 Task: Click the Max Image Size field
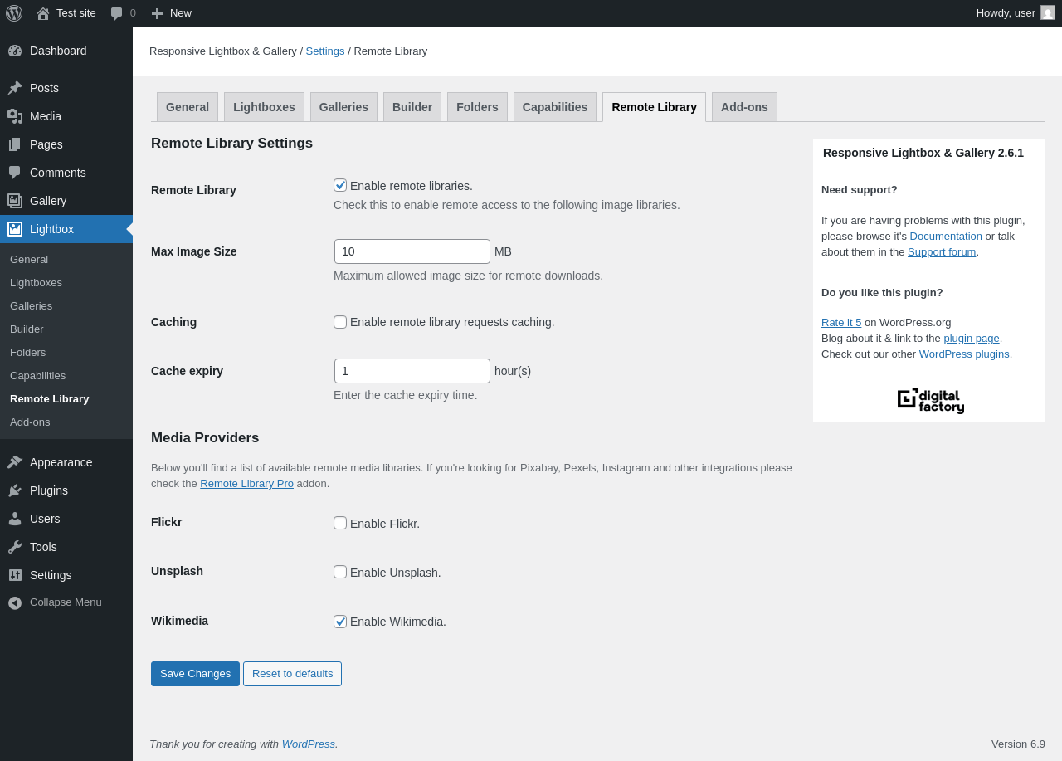coord(412,251)
